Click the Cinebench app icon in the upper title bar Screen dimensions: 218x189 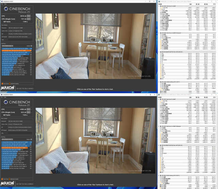pyautogui.click(x=2, y=1)
